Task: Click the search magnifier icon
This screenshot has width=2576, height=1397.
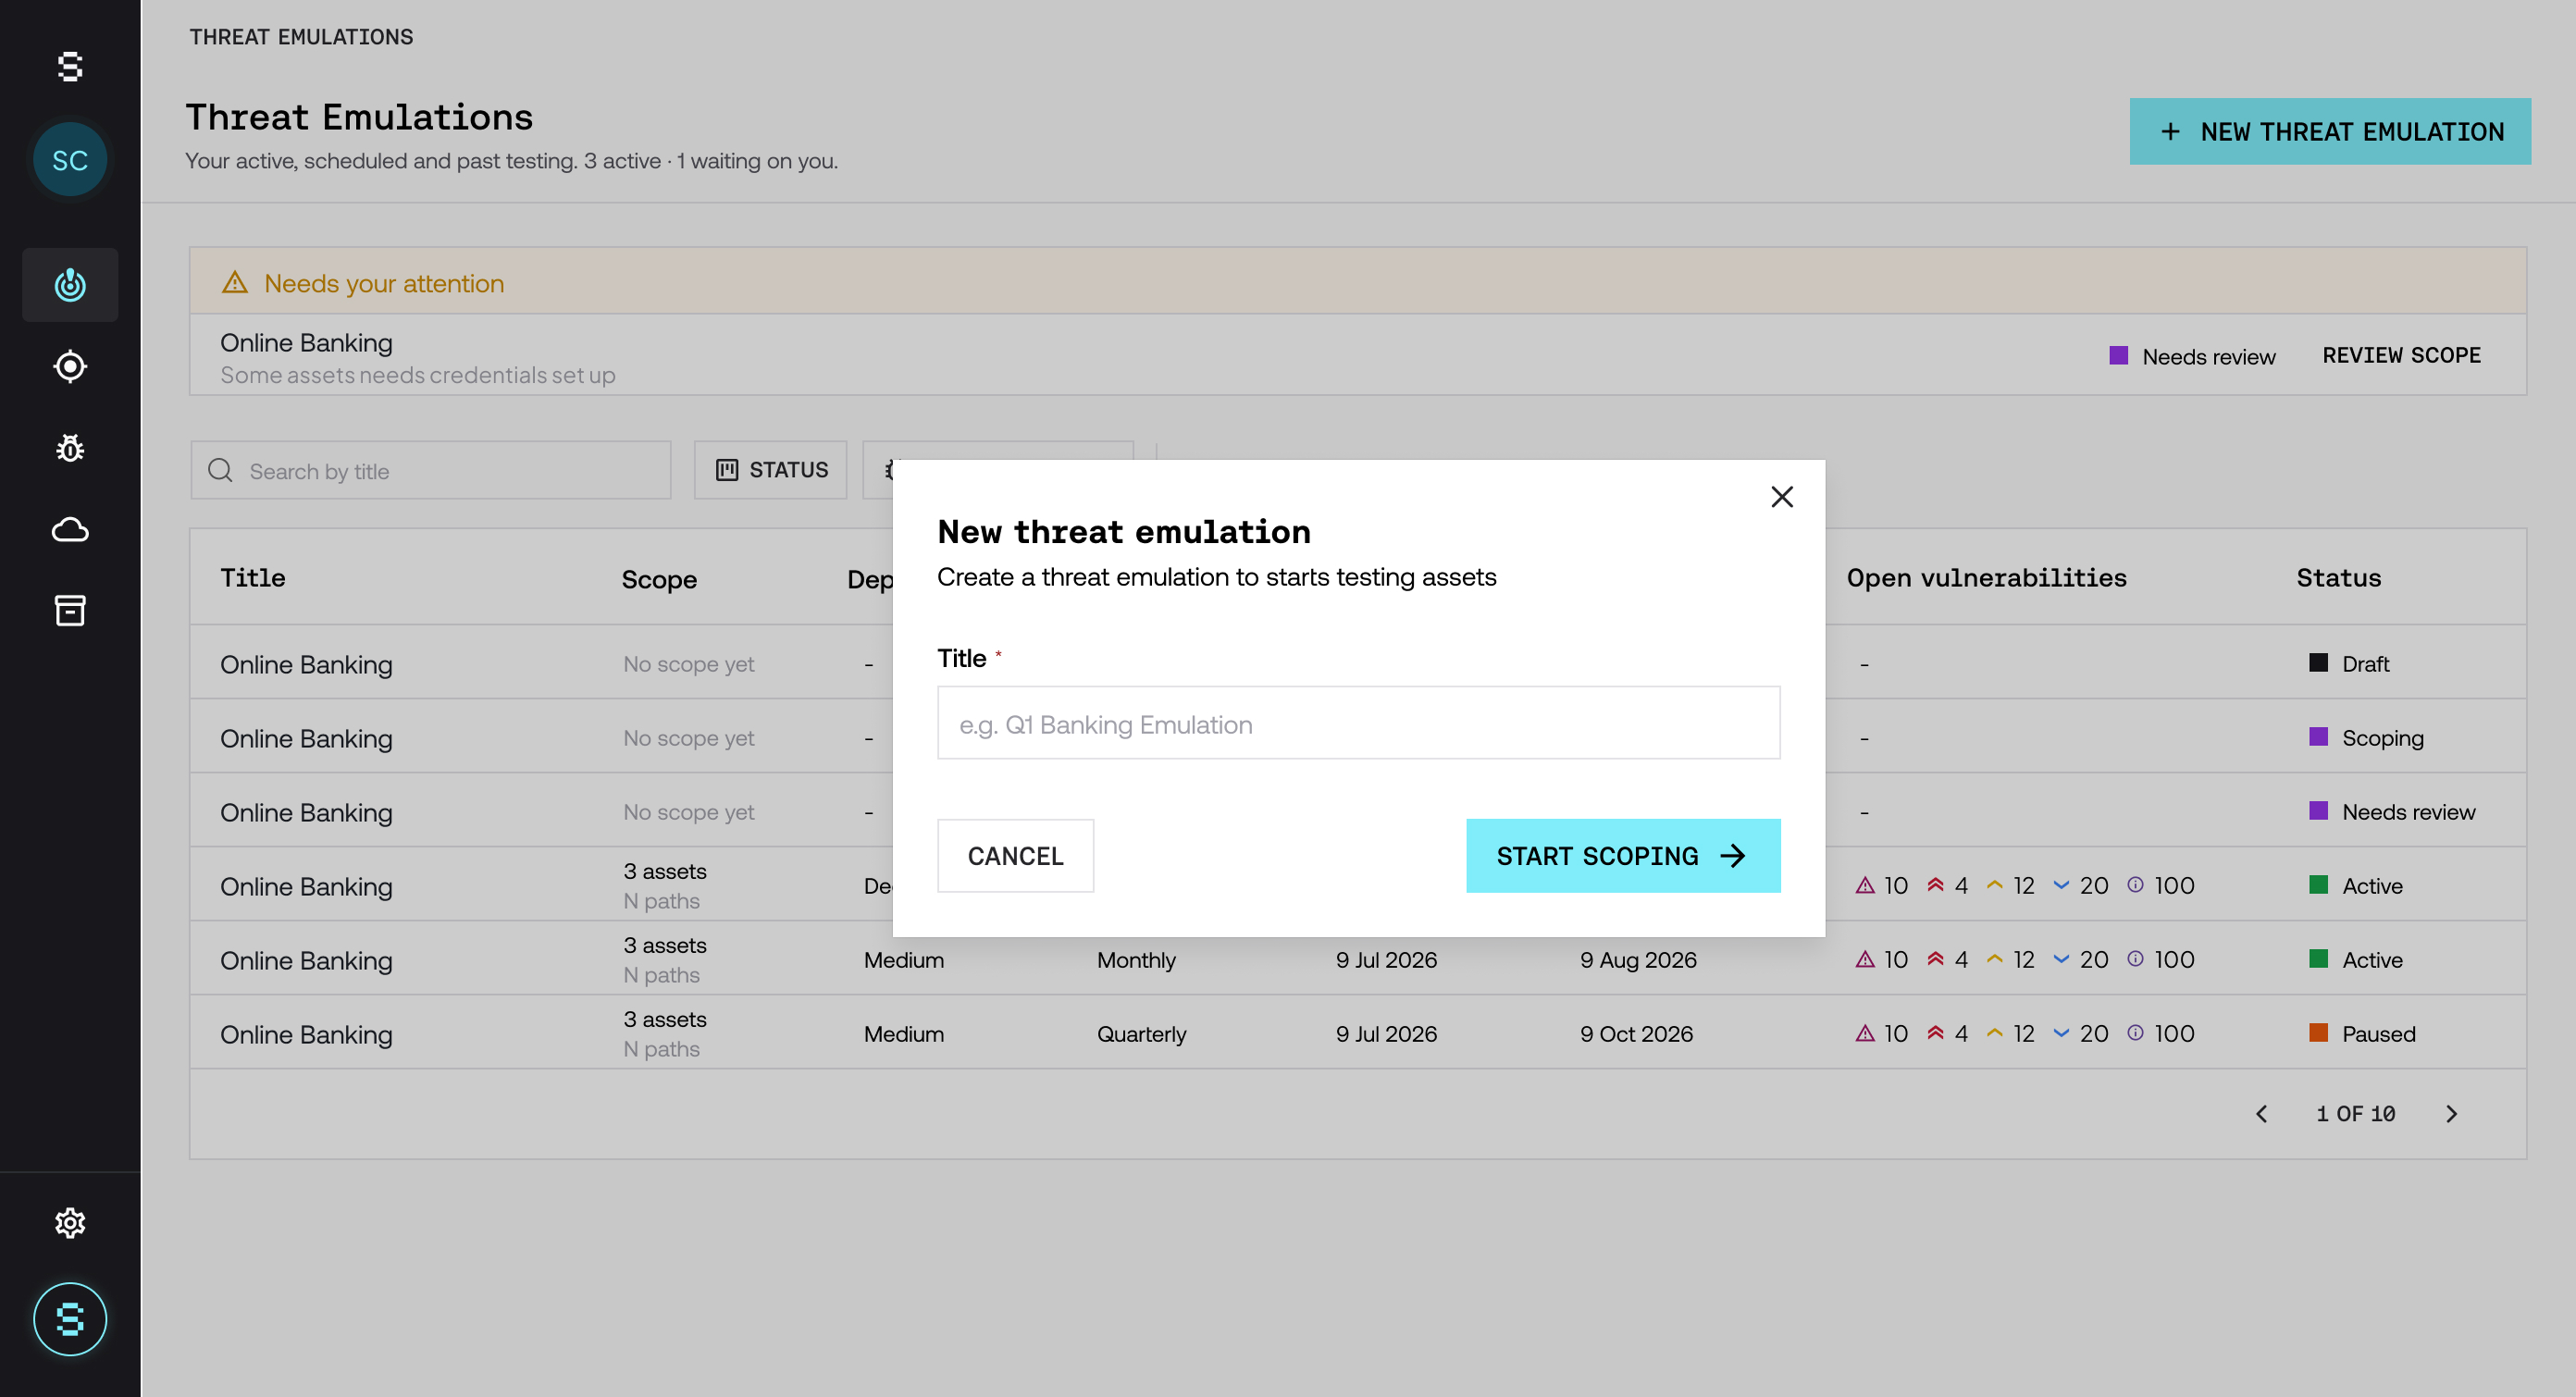Action: 220,470
